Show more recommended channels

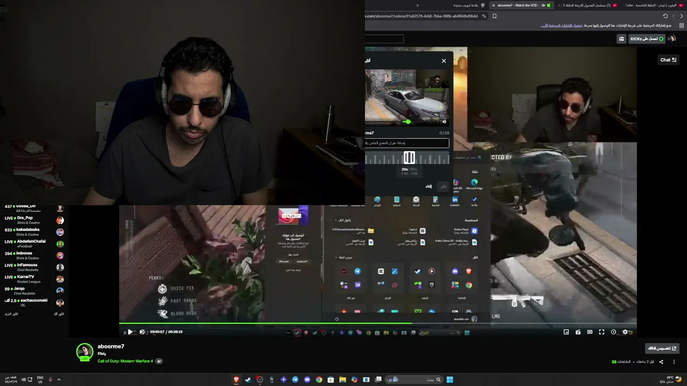pyautogui.click(x=11, y=314)
